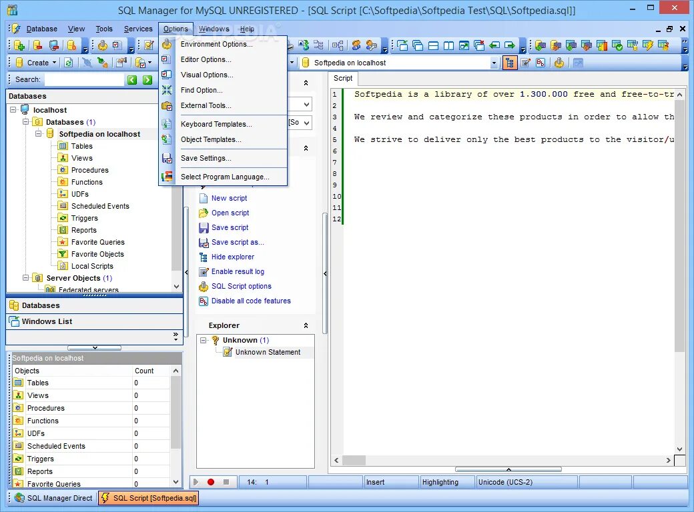The height and width of the screenshot is (512, 694).
Task: Click the Tile Vertically window icon
Action: 449,45
